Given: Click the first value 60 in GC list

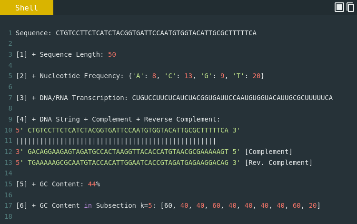Looking at the screenshot, I should (168, 205).
